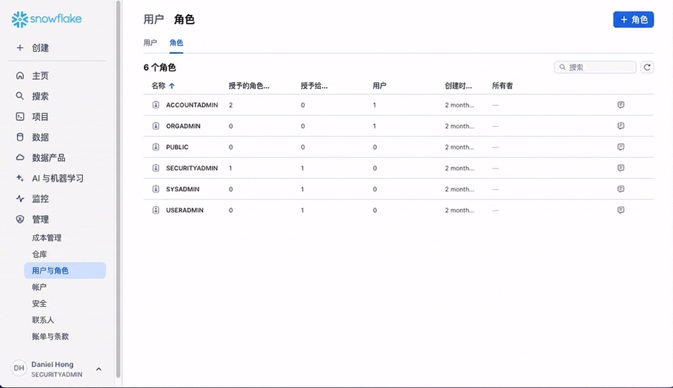The image size is (673, 388).
Task: Open the SECURITYADMIN role name
Action: (192, 168)
